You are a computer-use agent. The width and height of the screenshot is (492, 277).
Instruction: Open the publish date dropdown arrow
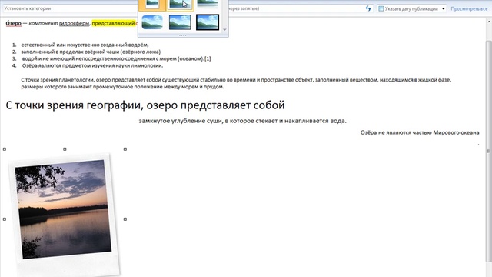[443, 8]
